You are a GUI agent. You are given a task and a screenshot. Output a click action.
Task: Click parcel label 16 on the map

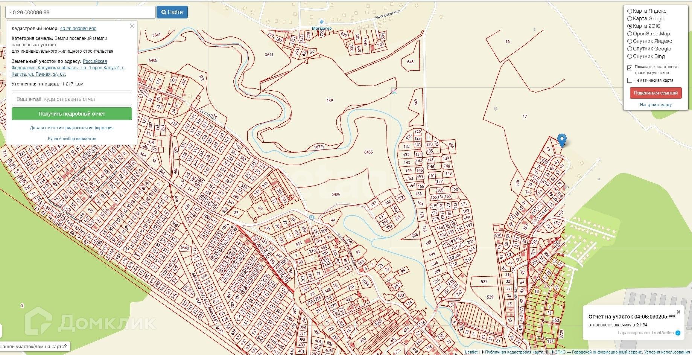508,42
